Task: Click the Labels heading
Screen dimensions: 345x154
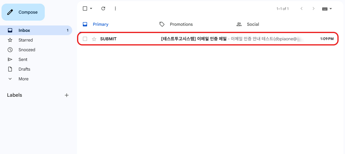Action: click(15, 95)
